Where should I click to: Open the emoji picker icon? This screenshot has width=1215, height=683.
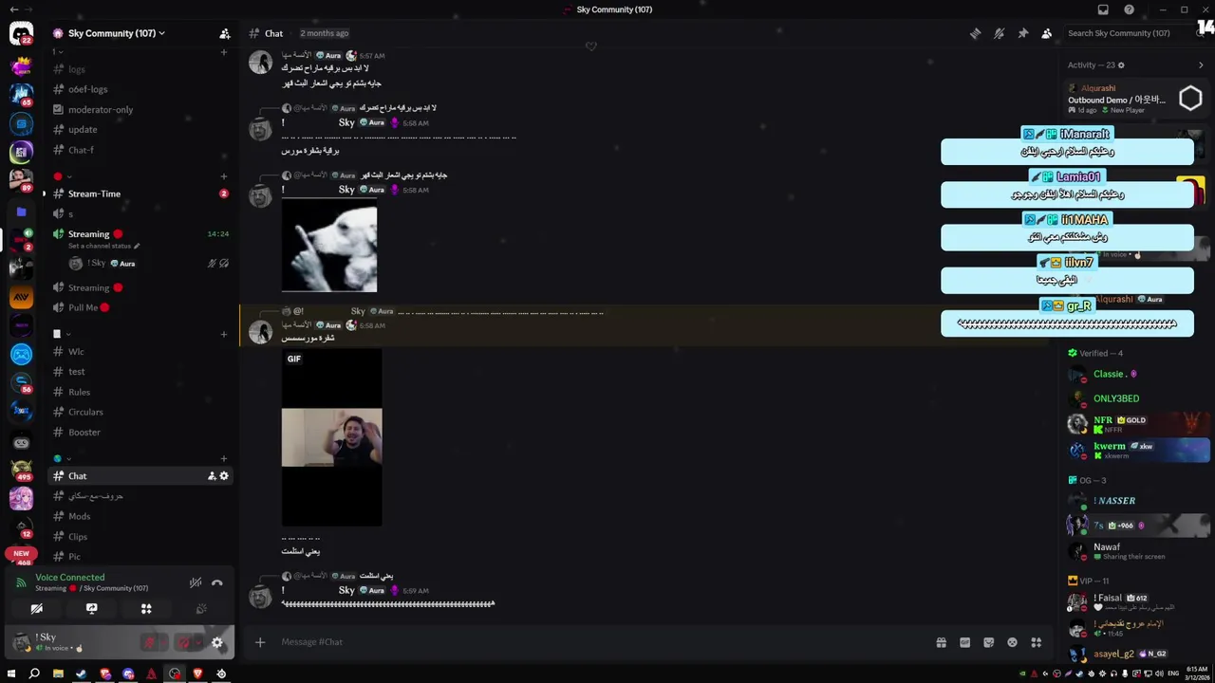click(x=1012, y=642)
